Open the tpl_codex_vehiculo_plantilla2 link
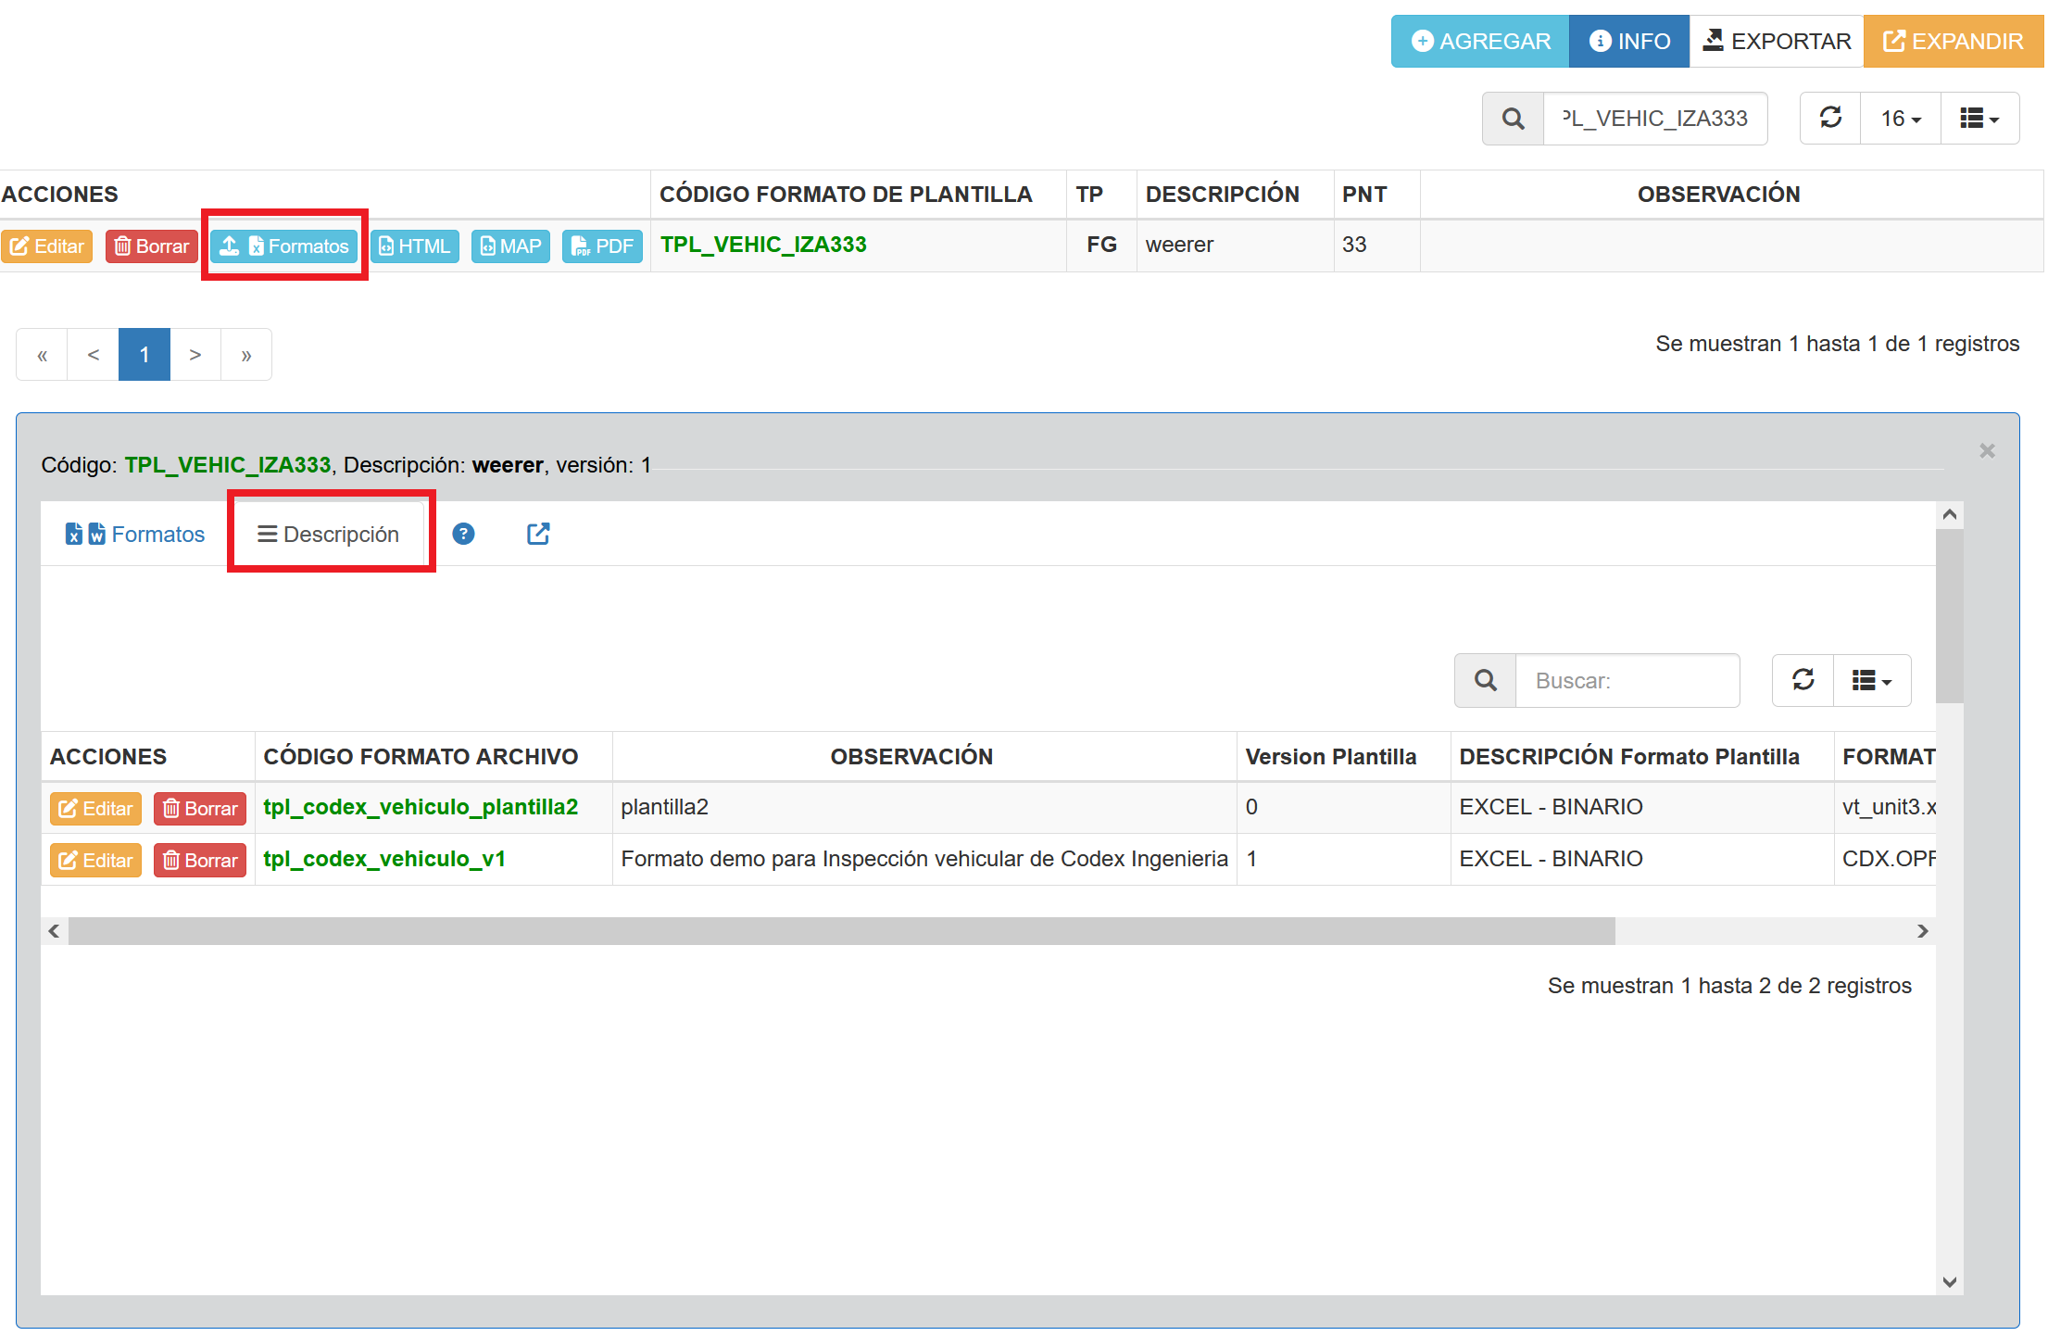2048x1336 pixels. [421, 807]
